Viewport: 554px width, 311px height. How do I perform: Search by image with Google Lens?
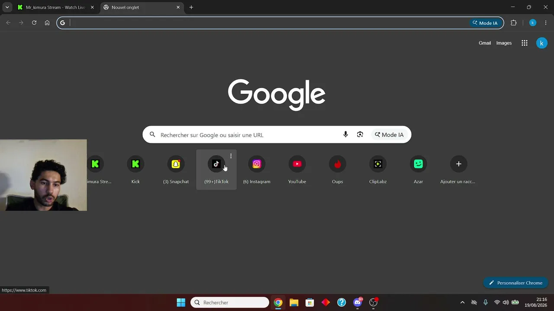pos(360,135)
